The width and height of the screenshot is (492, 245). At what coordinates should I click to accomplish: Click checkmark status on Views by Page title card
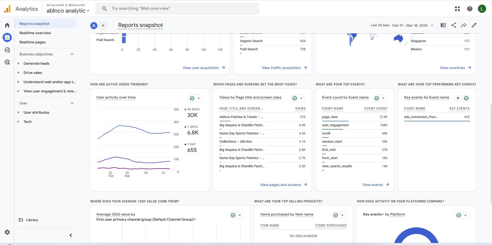[295, 98]
